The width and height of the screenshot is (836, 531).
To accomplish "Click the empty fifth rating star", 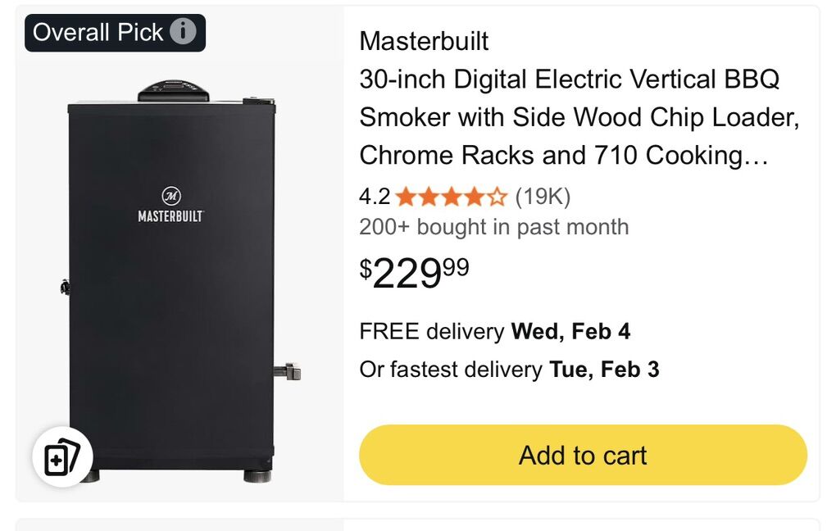I will click(497, 197).
